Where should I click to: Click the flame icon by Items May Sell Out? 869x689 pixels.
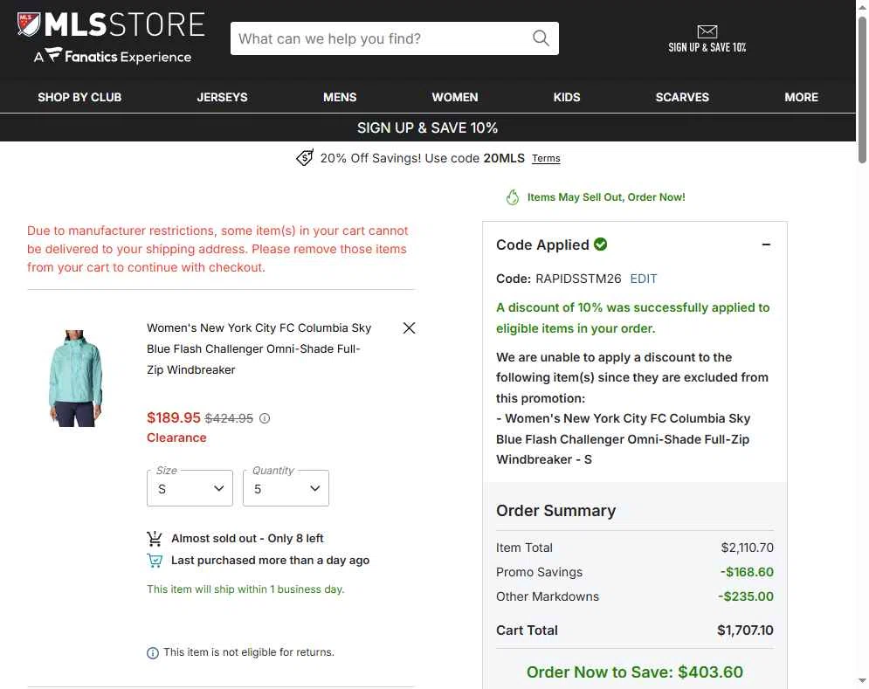point(513,197)
